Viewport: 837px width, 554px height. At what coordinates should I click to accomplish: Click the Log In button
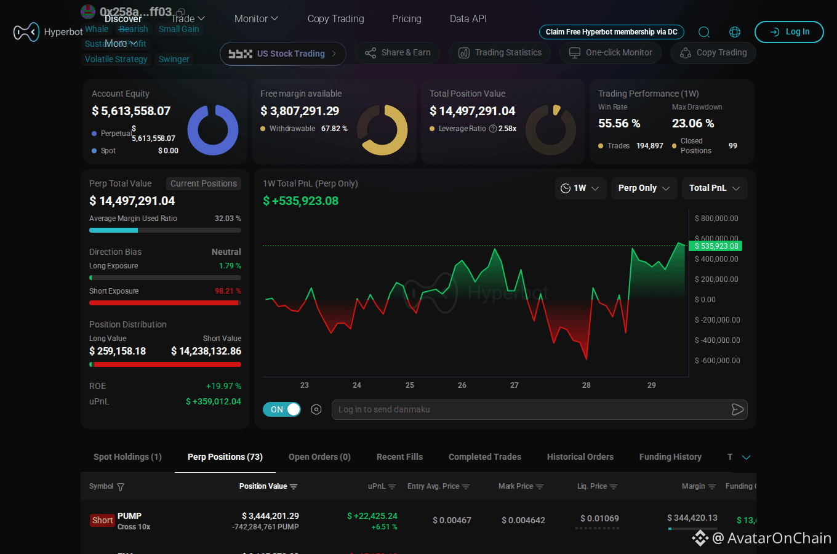pyautogui.click(x=789, y=32)
